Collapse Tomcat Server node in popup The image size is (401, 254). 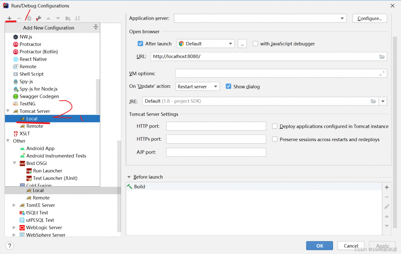[x=8, y=111]
